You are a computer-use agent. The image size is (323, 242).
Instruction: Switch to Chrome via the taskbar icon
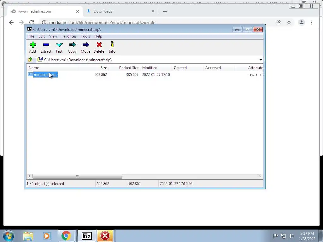66,236
